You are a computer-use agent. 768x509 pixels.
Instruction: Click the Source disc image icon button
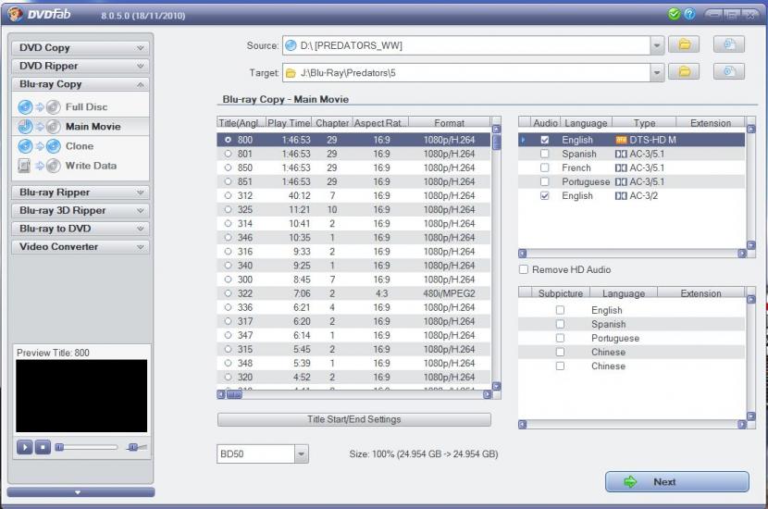click(x=729, y=45)
